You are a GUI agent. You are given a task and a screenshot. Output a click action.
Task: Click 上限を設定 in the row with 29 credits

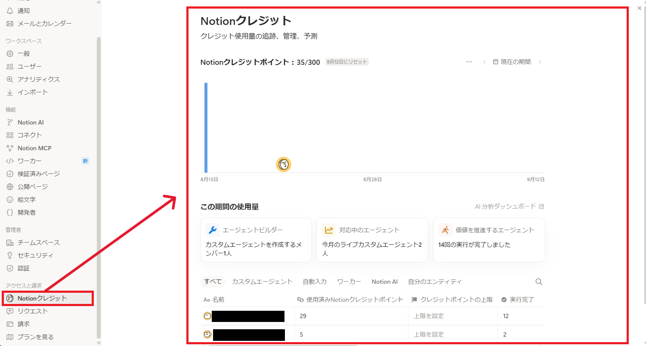point(429,316)
